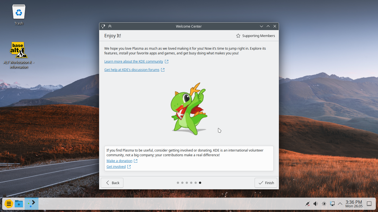Minimize the Welcome Center window

click(x=262, y=26)
